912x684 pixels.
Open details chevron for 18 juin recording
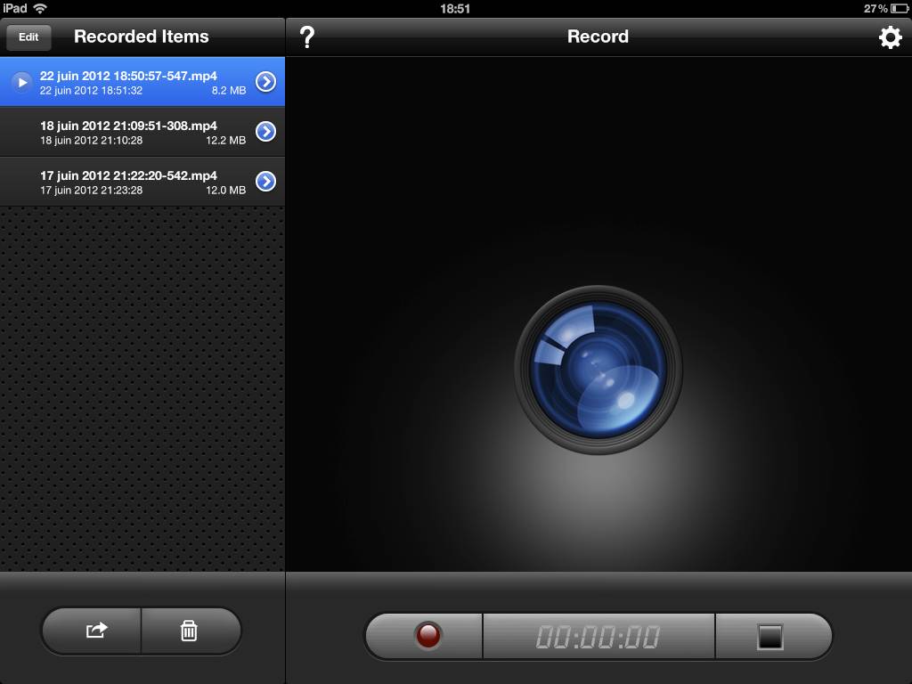[x=265, y=132]
